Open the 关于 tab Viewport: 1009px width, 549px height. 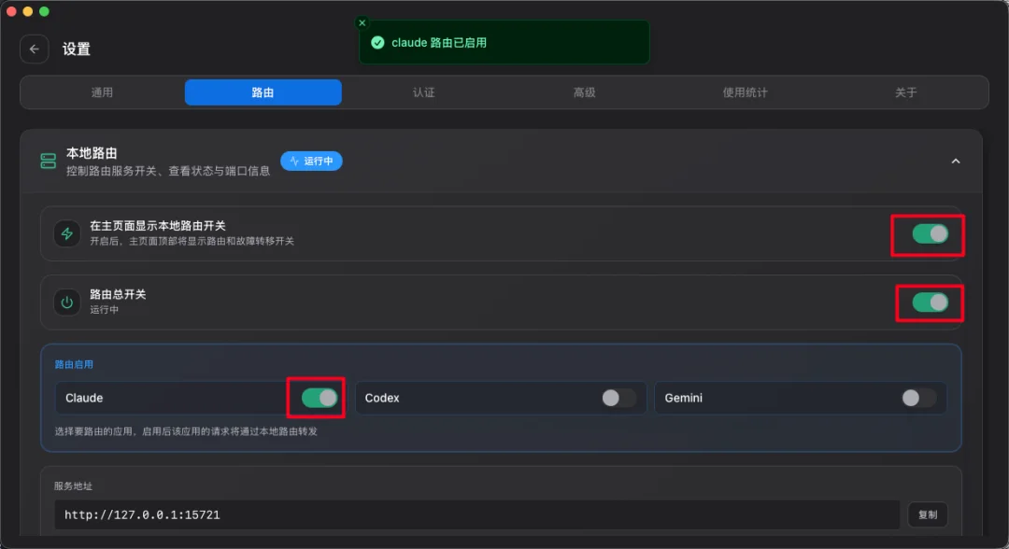(x=905, y=91)
